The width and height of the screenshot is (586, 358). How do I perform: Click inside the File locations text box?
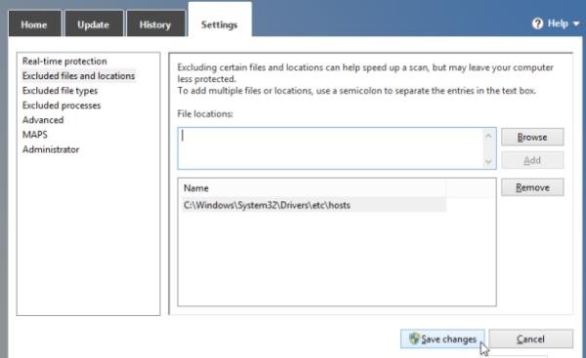coord(331,148)
